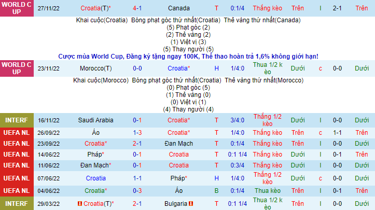Click 'Thẻ vàng thứ nhất(Morocco)' stat text

click(x=264, y=80)
